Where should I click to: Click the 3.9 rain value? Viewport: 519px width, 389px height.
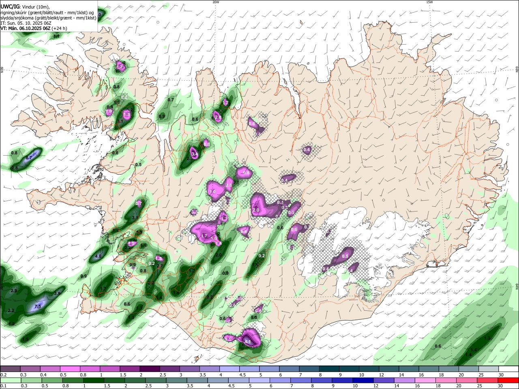pyautogui.click(x=57, y=293)
